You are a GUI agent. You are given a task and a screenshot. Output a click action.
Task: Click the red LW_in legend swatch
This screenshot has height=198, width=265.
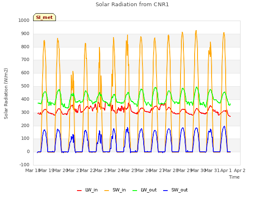tap(79, 191)
